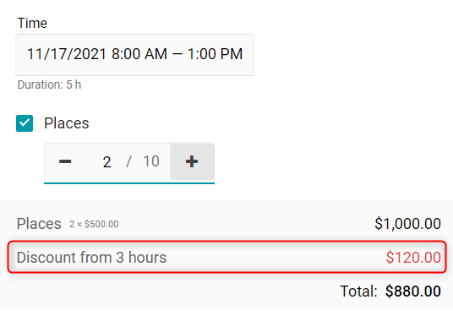Click the Places summary line label
The image size is (453, 316).
(39, 224)
